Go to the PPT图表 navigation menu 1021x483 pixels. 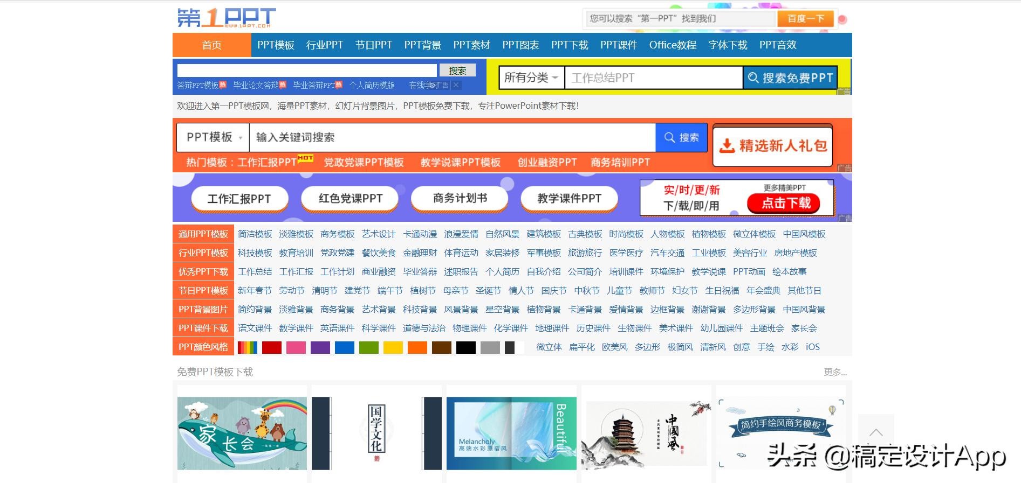click(520, 45)
